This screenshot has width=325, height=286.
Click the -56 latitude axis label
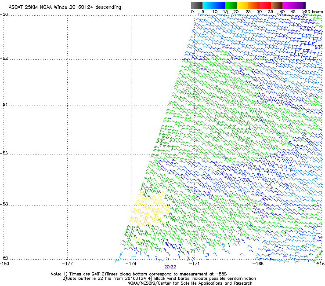point(4,153)
